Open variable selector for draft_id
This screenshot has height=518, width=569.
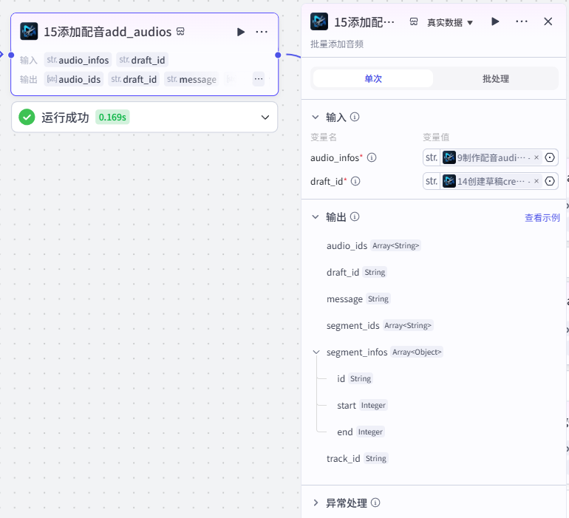(x=550, y=181)
